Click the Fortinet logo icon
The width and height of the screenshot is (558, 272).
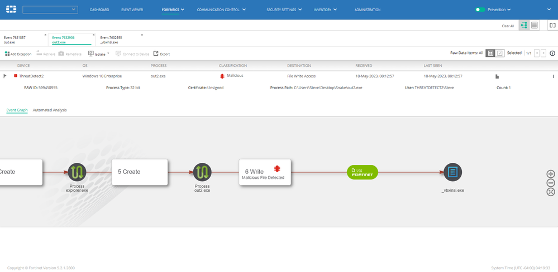point(11,9)
